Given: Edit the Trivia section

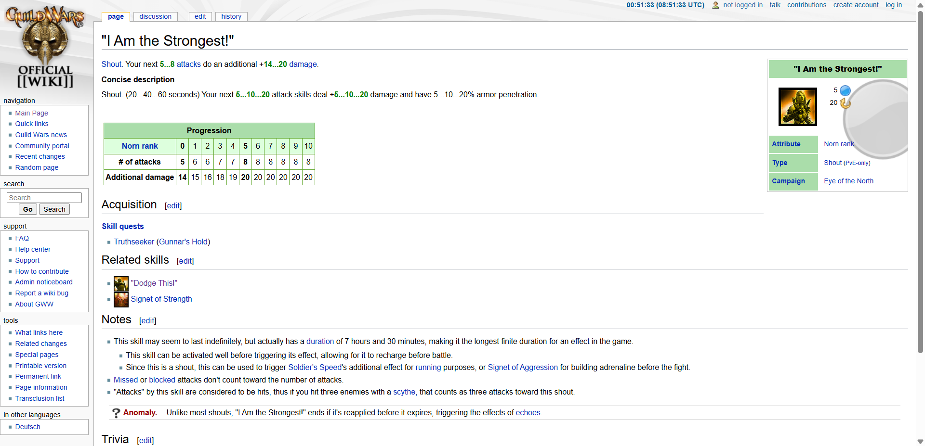Looking at the screenshot, I should 145,440.
